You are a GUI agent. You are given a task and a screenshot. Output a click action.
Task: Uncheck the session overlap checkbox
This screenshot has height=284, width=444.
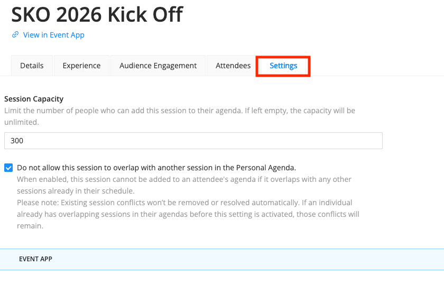click(8, 168)
